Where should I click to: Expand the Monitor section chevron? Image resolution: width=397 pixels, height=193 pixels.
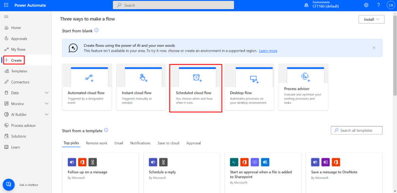(46, 104)
